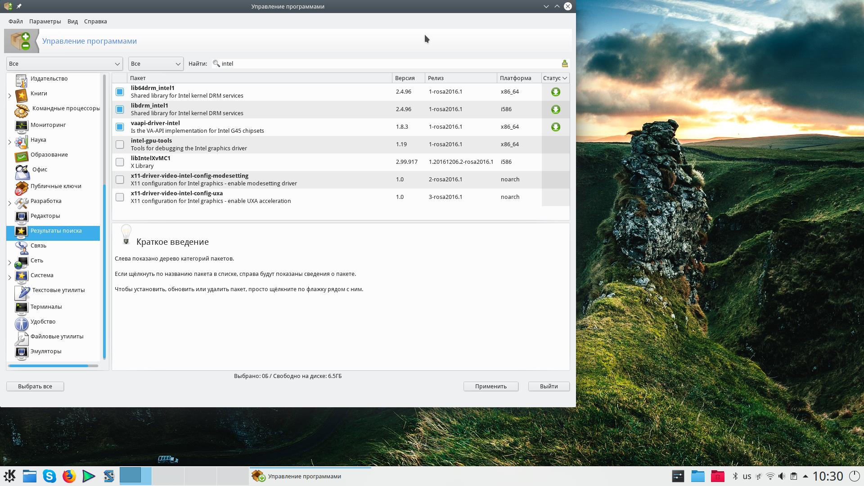The height and width of the screenshot is (486, 864).
Task: Select the Офис category icon
Action: (x=22, y=171)
